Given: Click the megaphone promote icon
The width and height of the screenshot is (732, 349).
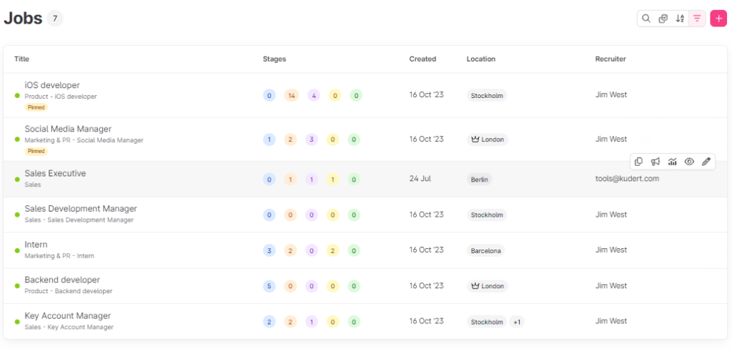Looking at the screenshot, I should (x=656, y=162).
